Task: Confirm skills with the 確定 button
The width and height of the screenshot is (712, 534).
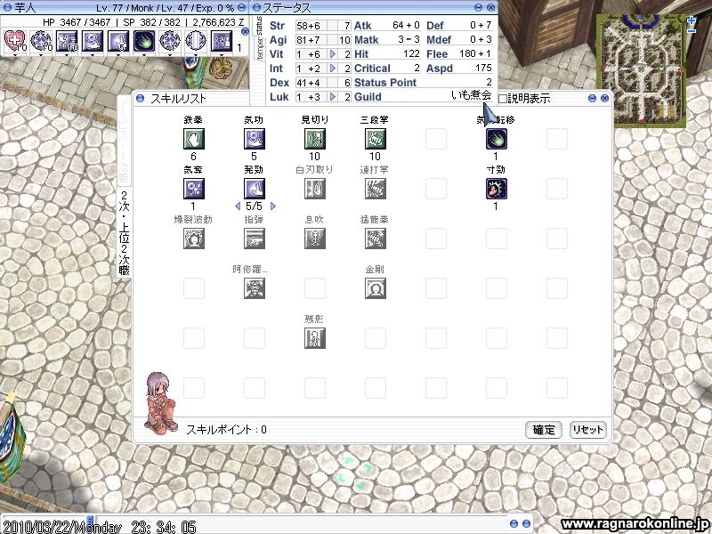Action: tap(544, 430)
